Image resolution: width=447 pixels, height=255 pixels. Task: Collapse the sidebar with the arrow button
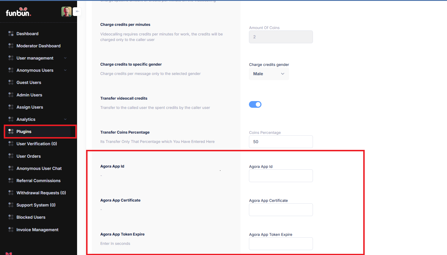click(77, 11)
